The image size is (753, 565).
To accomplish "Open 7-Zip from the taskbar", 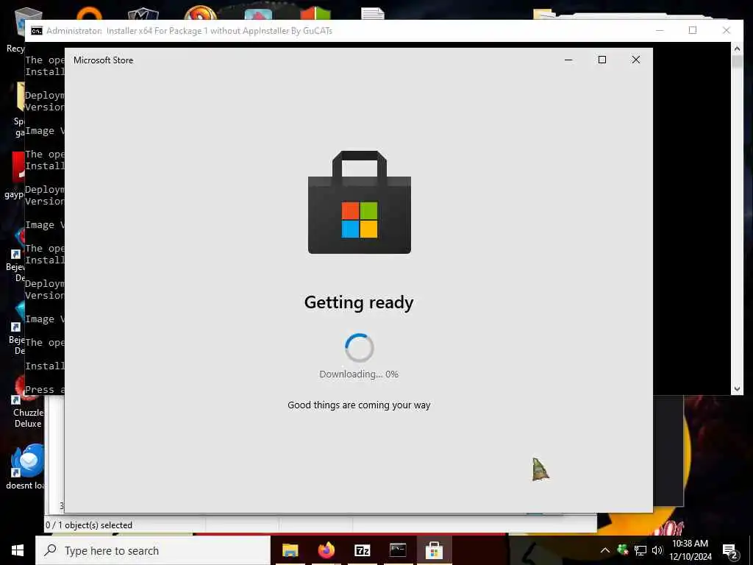I will pos(362,550).
